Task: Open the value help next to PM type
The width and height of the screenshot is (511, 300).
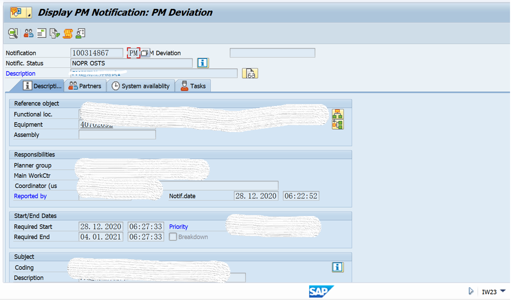Action: (x=144, y=53)
